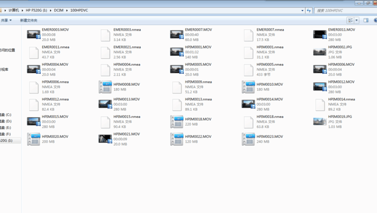This screenshot has height=213, width=377.
Task: Select drive (F:) in the navigation pane
Action: click(x=5, y=134)
